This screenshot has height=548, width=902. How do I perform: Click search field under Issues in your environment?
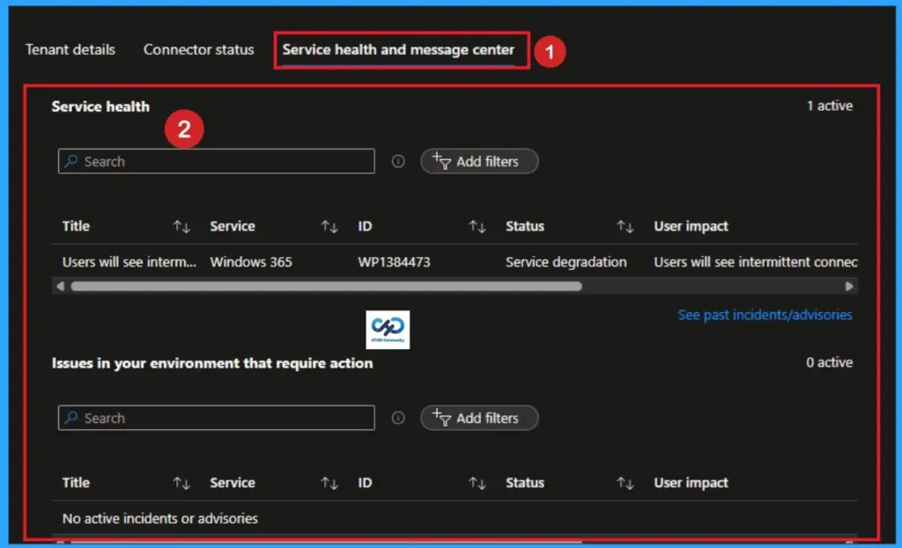pyautogui.click(x=217, y=418)
